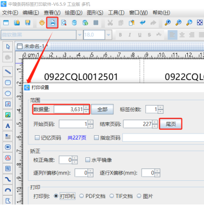204x205 pixels.
Task: Choose the TIF文档 output radio button
Action: pos(112,196)
